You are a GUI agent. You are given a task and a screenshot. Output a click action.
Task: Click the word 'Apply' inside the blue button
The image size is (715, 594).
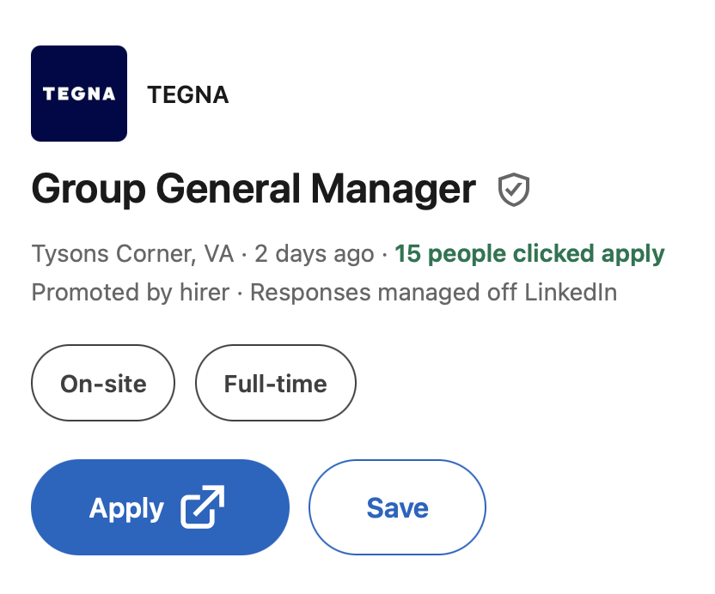pos(127,508)
